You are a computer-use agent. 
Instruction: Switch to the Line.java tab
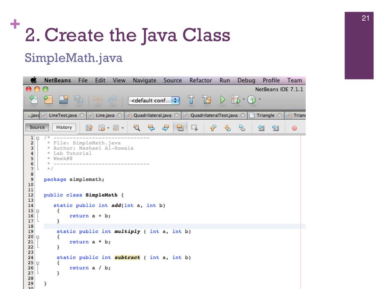coord(105,115)
